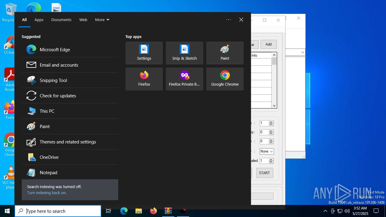This screenshot has height=217, width=386.
Task: Open Microsoft Edge from Suggested list
Action: (x=70, y=49)
